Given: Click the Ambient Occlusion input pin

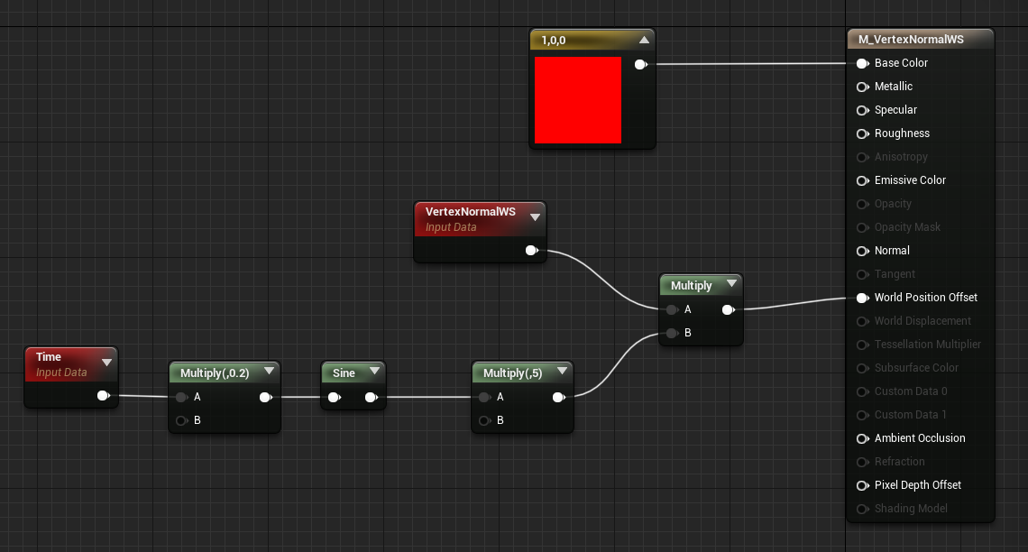Looking at the screenshot, I should (863, 438).
